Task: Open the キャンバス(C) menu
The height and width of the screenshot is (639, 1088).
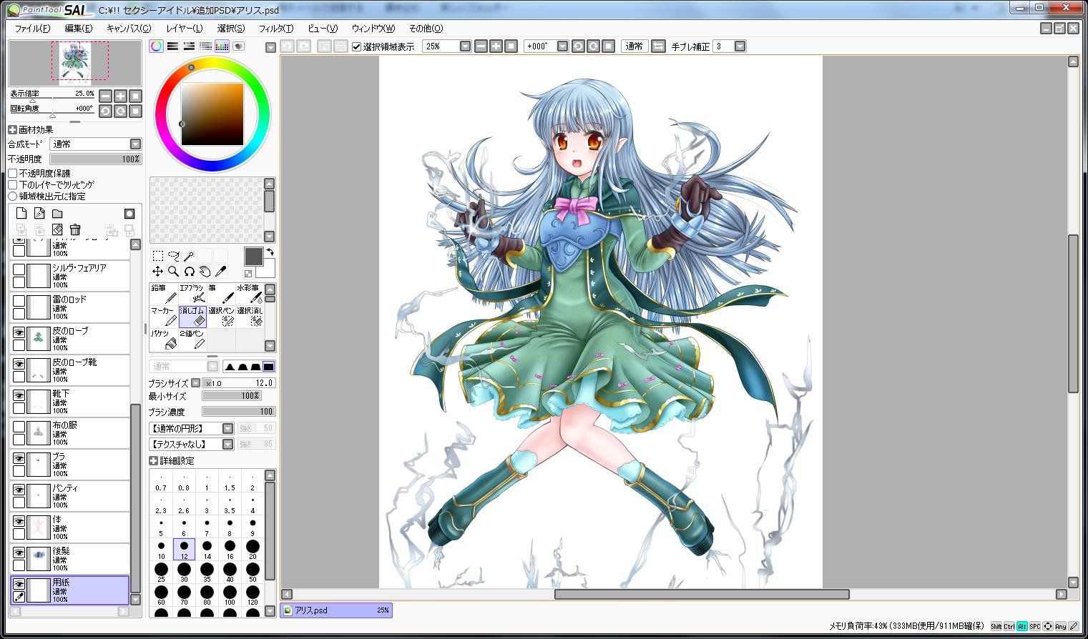Action: click(128, 29)
